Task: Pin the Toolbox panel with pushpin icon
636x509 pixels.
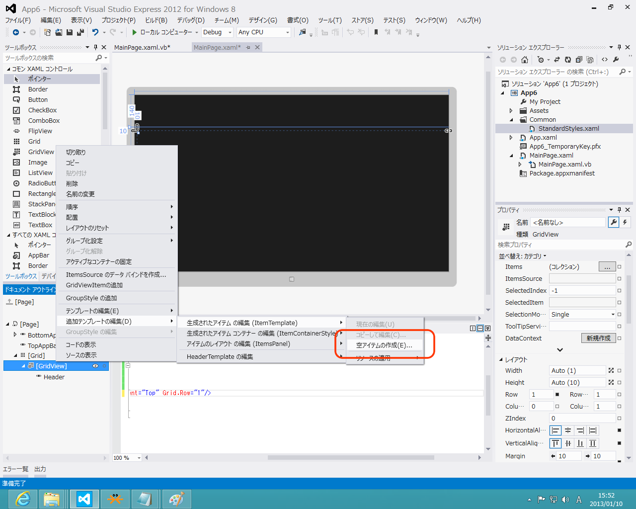Action: 96,47
